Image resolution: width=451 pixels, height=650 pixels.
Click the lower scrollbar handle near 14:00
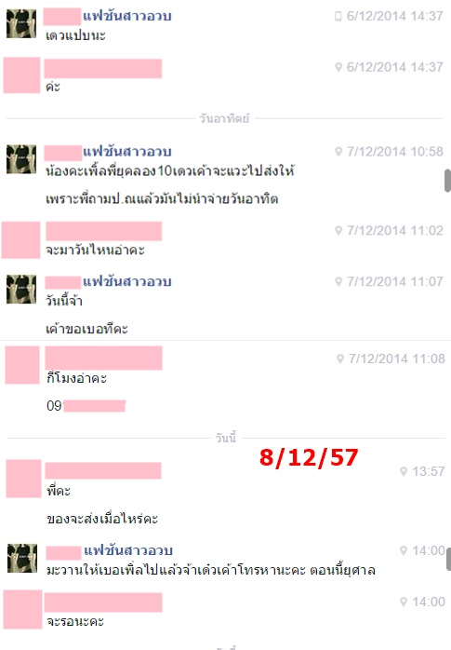(448, 560)
